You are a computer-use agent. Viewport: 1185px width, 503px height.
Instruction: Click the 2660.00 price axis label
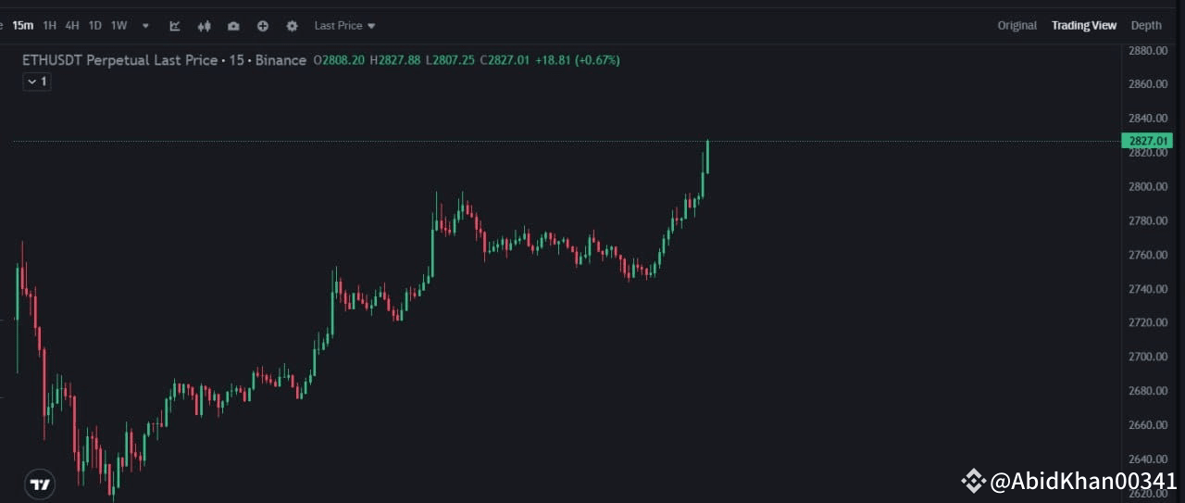coord(1146,425)
